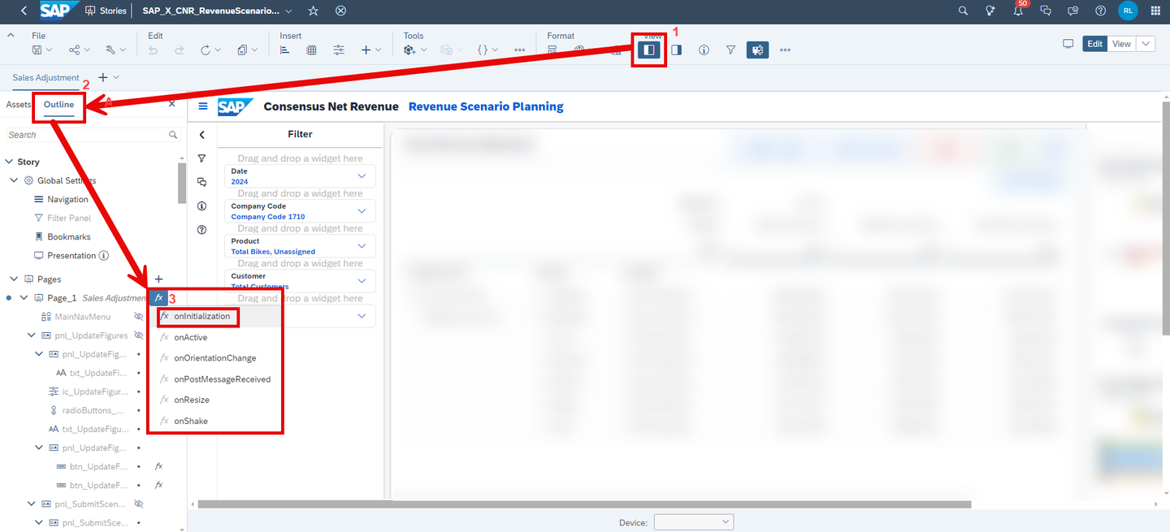Expand the Company Code filter dropdown

[362, 211]
